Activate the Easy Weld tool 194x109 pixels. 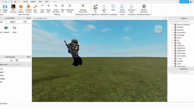[35, 9]
